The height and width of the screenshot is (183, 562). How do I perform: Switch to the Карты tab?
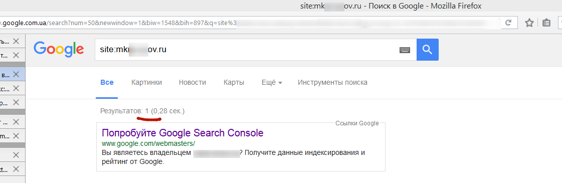click(x=234, y=83)
